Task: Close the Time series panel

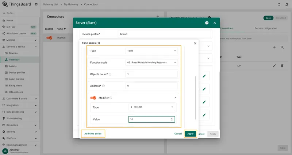Action: (x=195, y=43)
